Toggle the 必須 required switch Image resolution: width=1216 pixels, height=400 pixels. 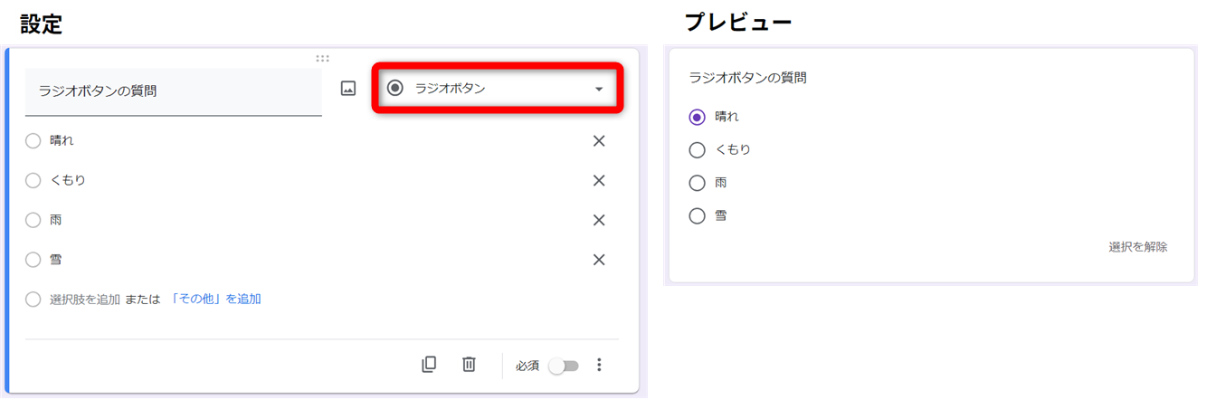tap(563, 366)
